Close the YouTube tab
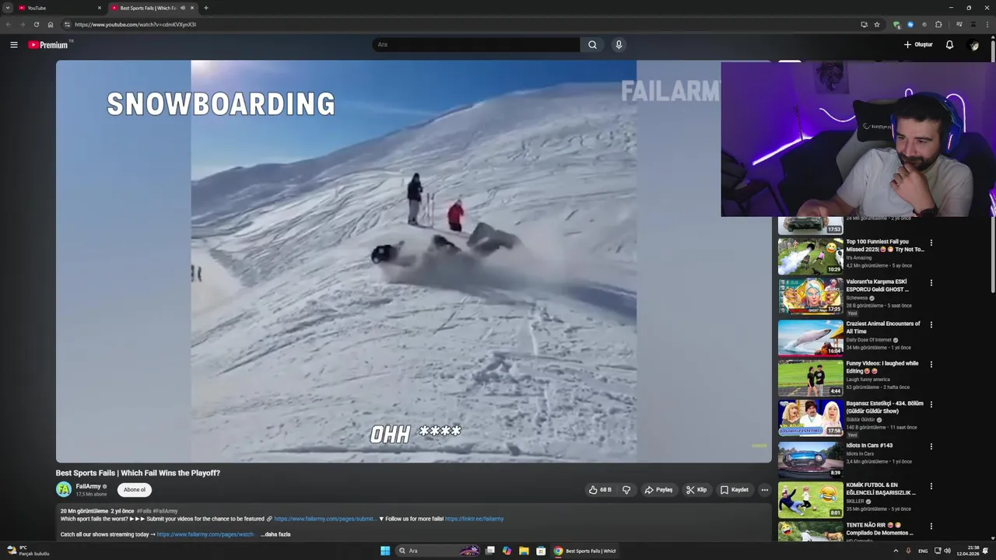This screenshot has height=560, width=996. coord(99,8)
